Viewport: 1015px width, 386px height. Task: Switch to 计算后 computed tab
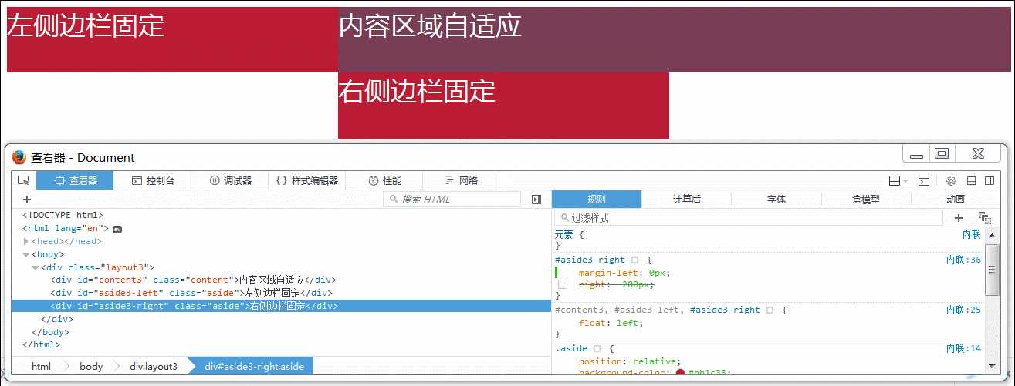pyautogui.click(x=687, y=200)
